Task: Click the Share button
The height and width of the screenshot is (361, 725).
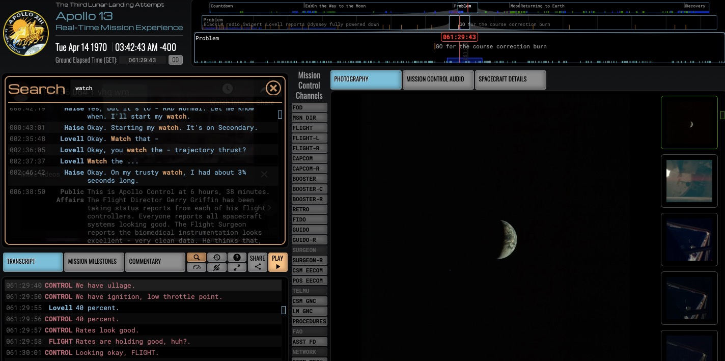Action: point(258,262)
